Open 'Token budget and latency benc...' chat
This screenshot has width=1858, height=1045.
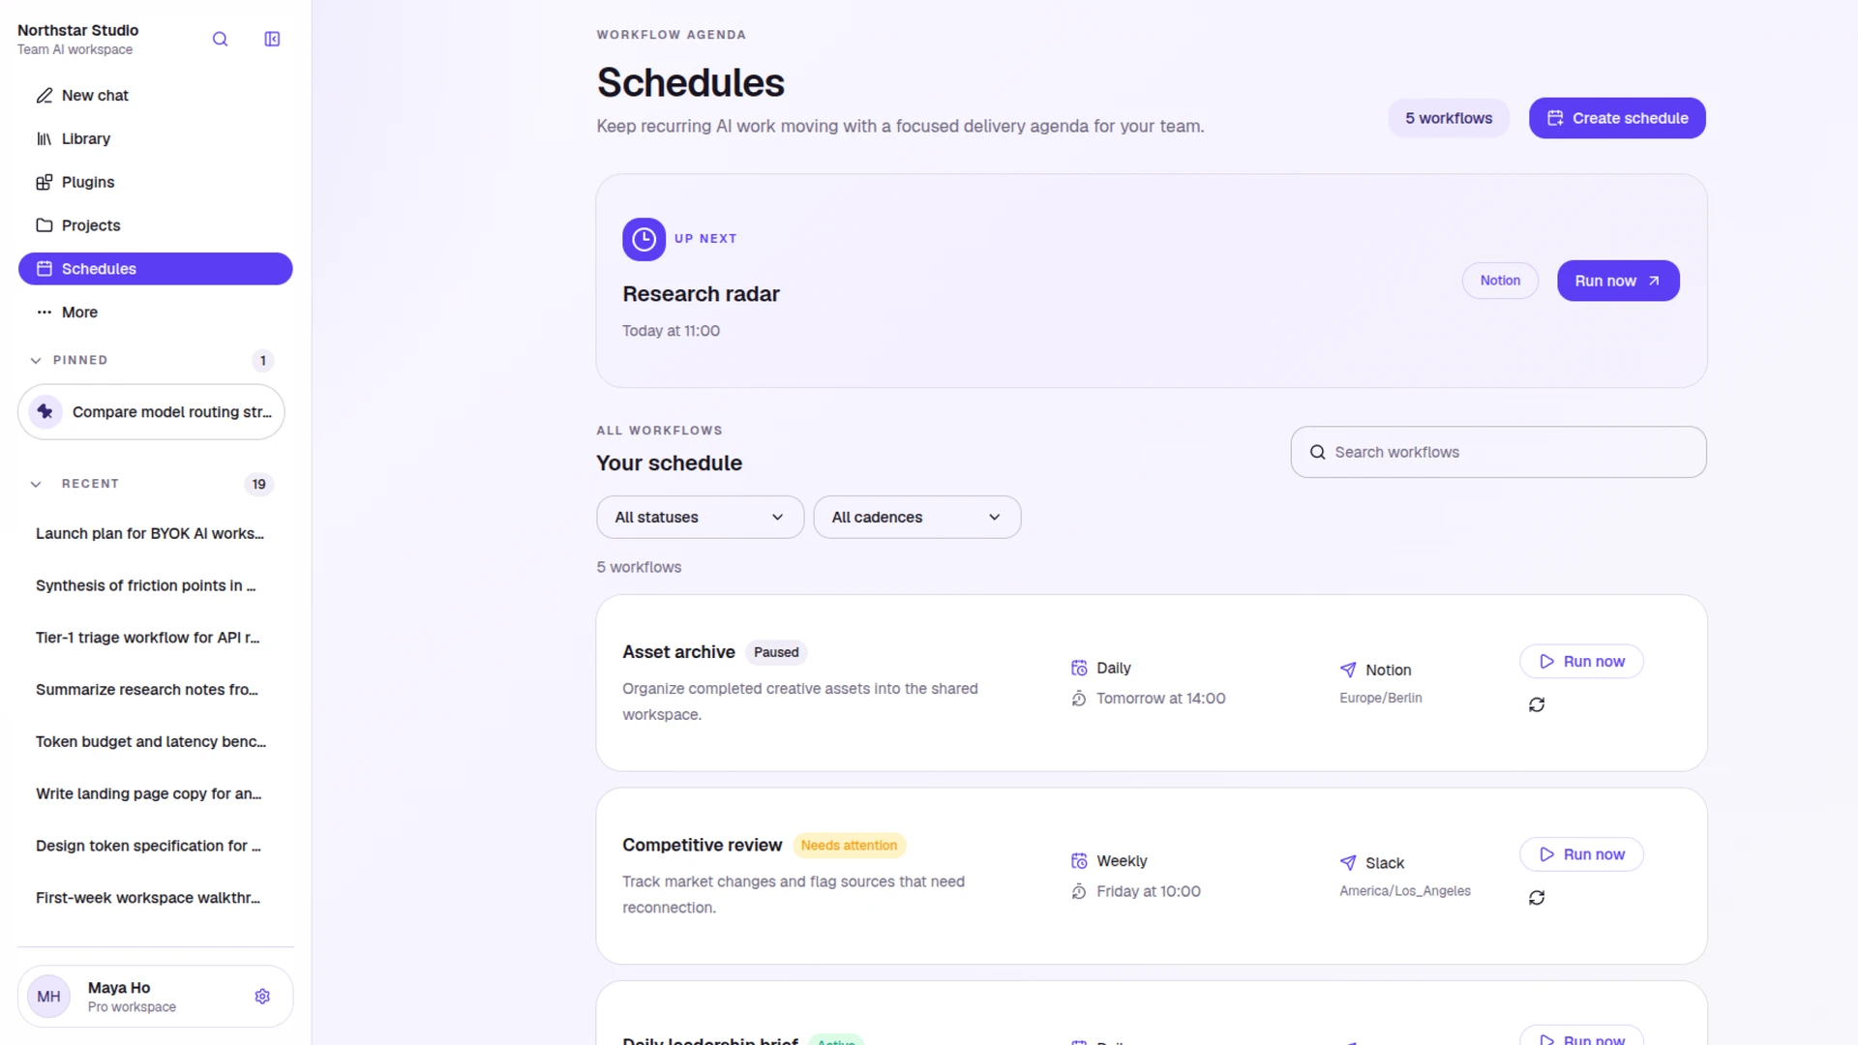point(150,742)
